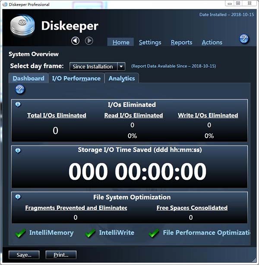This screenshot has width=259, height=265.
Task: Maximize the Diskeeper Professional window
Action: coord(238,3)
